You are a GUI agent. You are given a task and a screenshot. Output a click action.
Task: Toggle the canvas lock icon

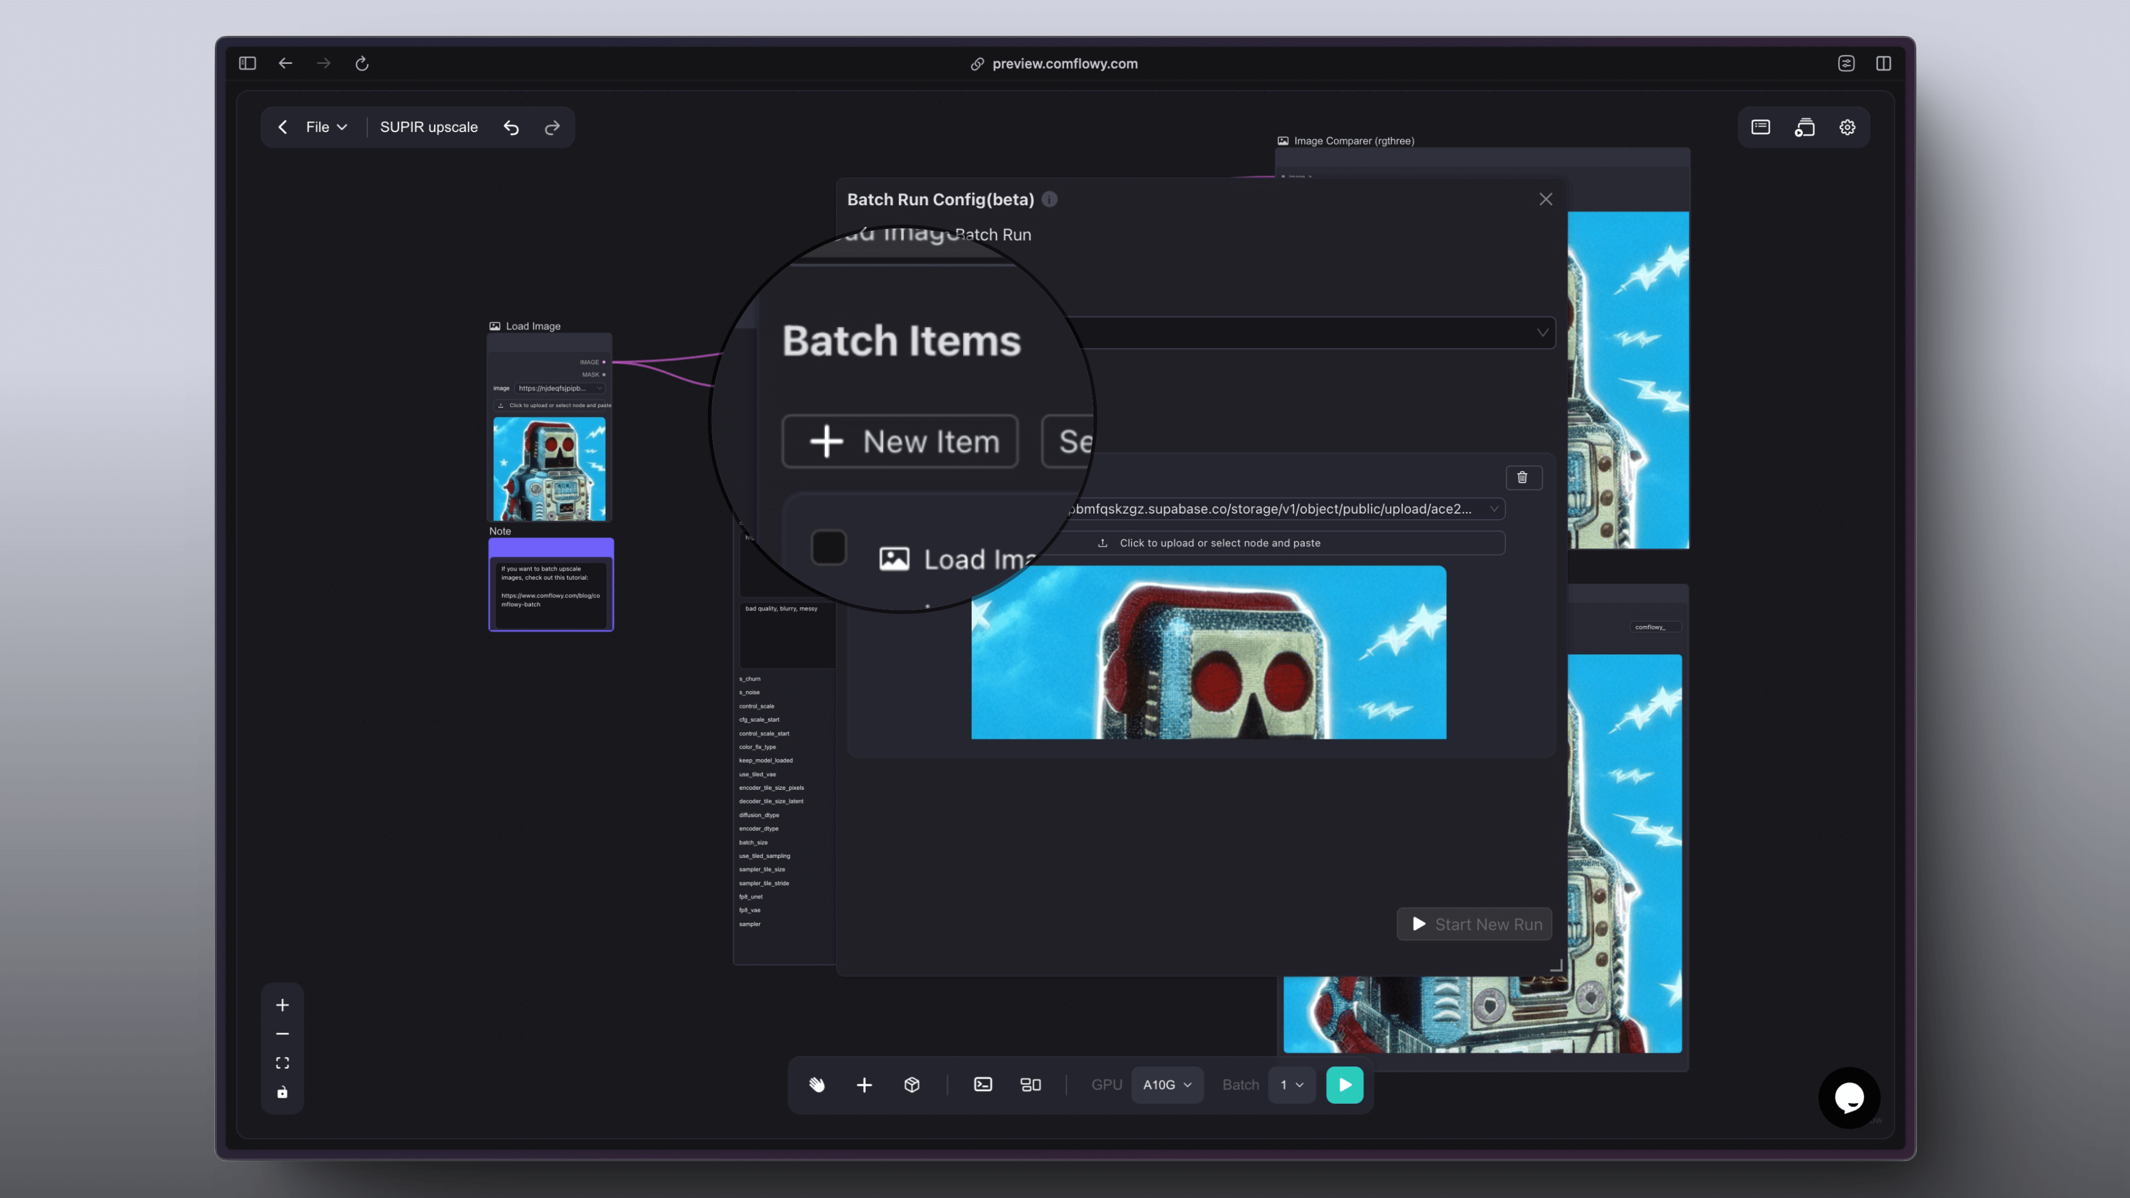click(282, 1092)
